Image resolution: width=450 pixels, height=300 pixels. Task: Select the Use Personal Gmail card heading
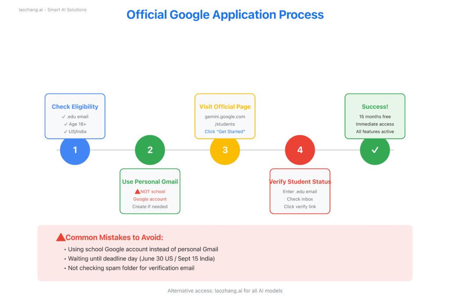[x=150, y=182]
